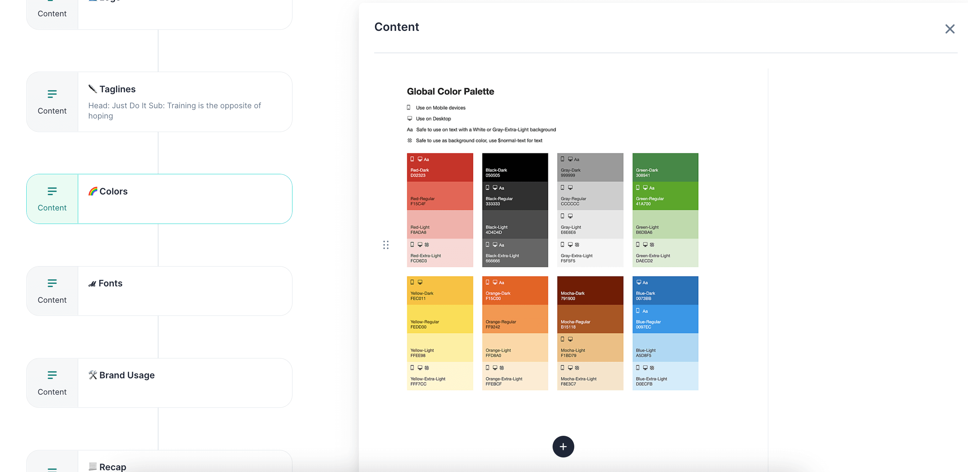Click the Colors card content lines icon
968x472 pixels.
click(52, 191)
